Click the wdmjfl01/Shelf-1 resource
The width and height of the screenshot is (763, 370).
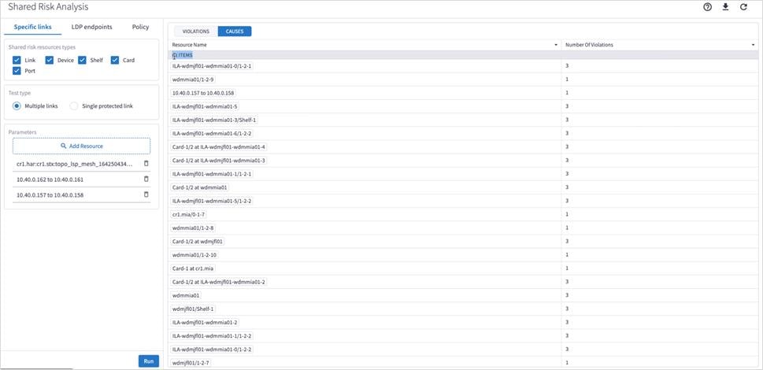pyautogui.click(x=193, y=309)
